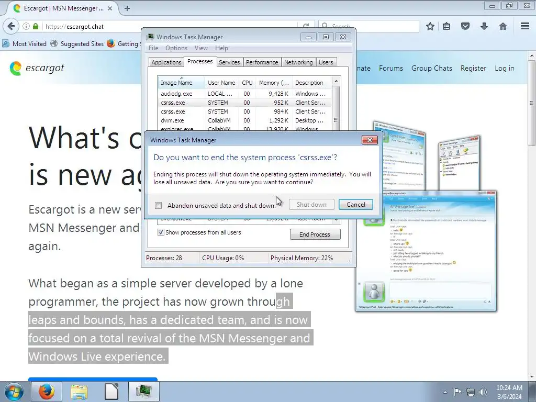Click network tray icon
This screenshot has height=402, width=536.
[471, 392]
